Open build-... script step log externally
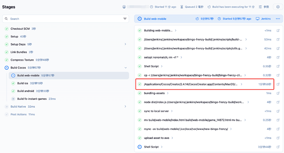The image size is (284, 153). (x=278, y=40)
